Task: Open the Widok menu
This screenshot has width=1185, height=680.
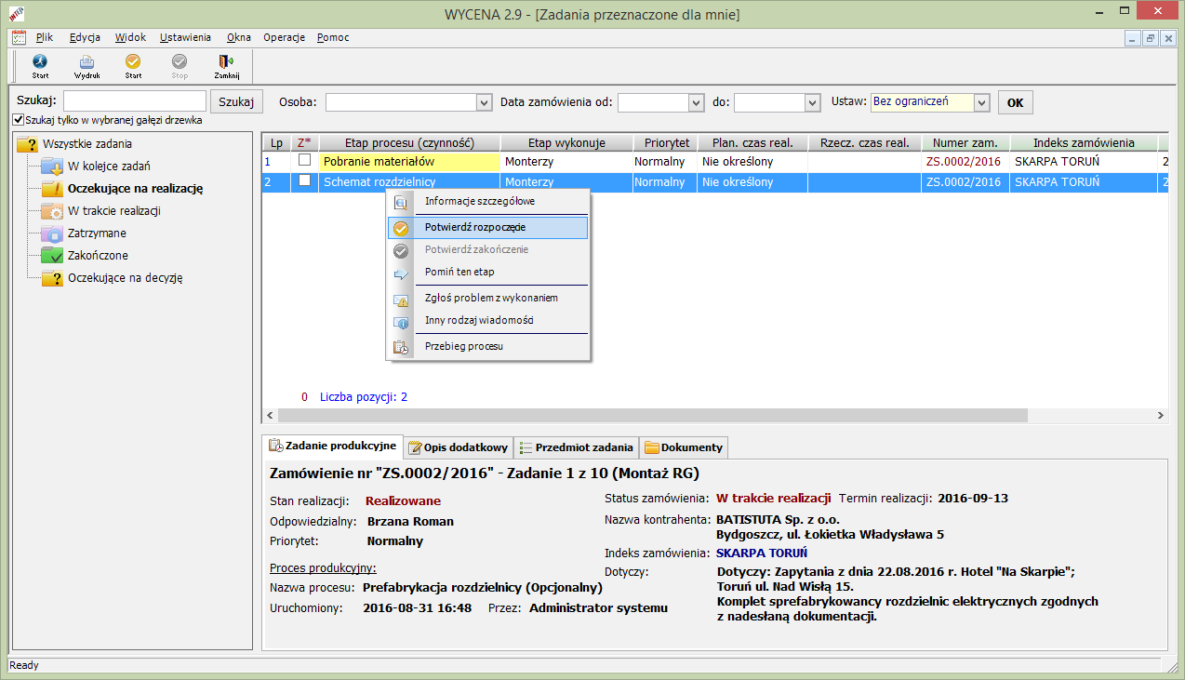Action: (x=131, y=37)
